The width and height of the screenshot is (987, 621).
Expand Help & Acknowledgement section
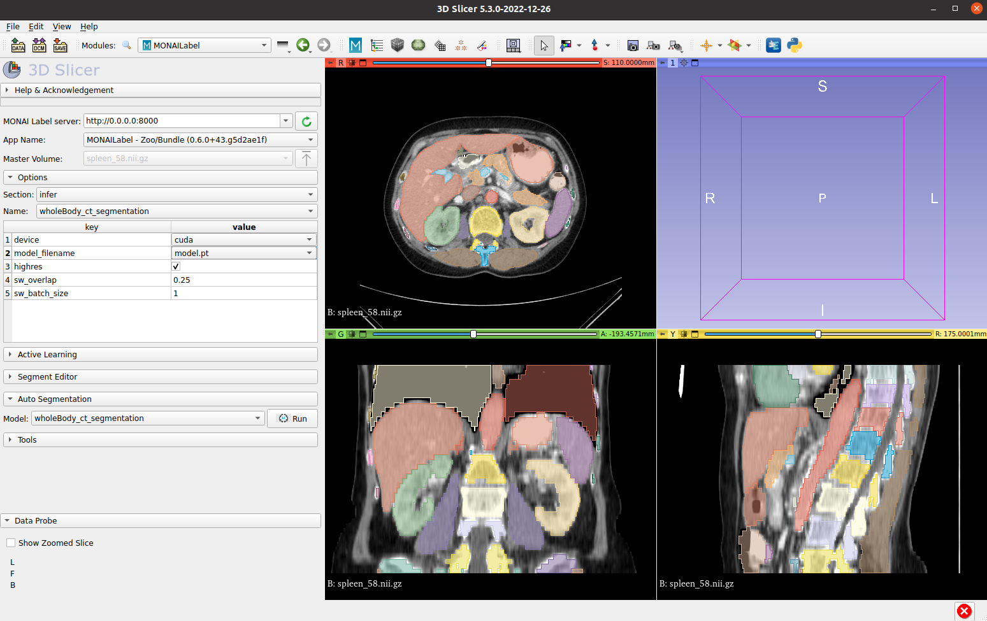pos(161,90)
